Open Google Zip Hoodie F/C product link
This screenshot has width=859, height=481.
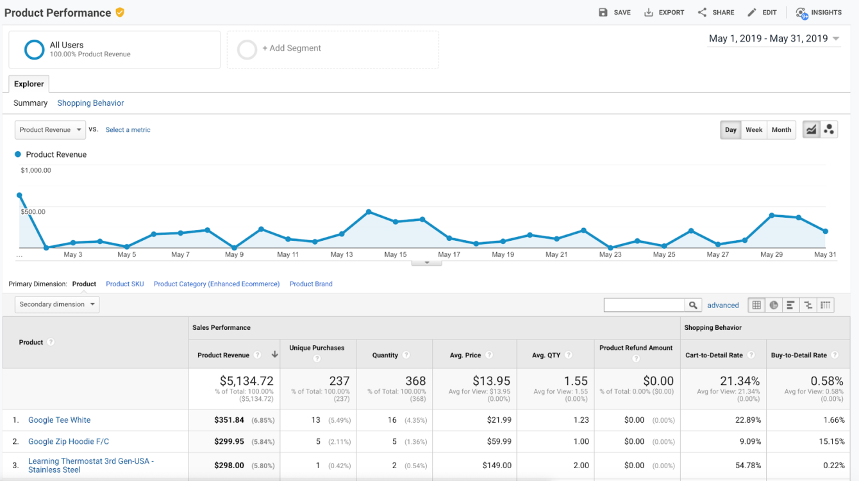click(x=69, y=441)
